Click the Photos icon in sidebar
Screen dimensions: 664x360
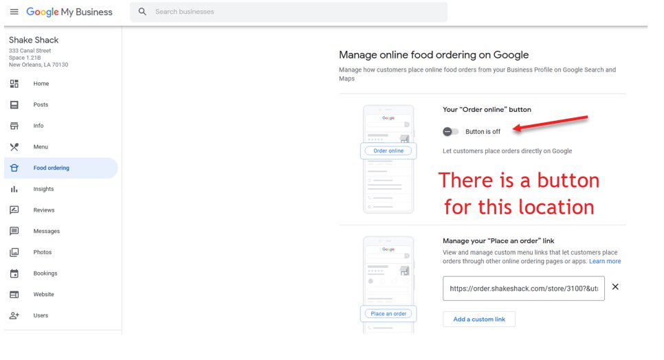pyautogui.click(x=14, y=252)
